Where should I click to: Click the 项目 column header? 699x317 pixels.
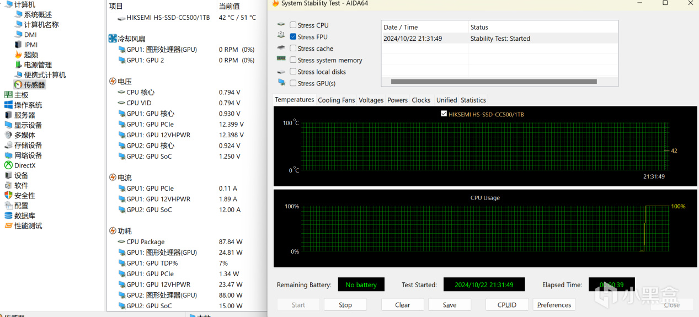[x=116, y=6]
